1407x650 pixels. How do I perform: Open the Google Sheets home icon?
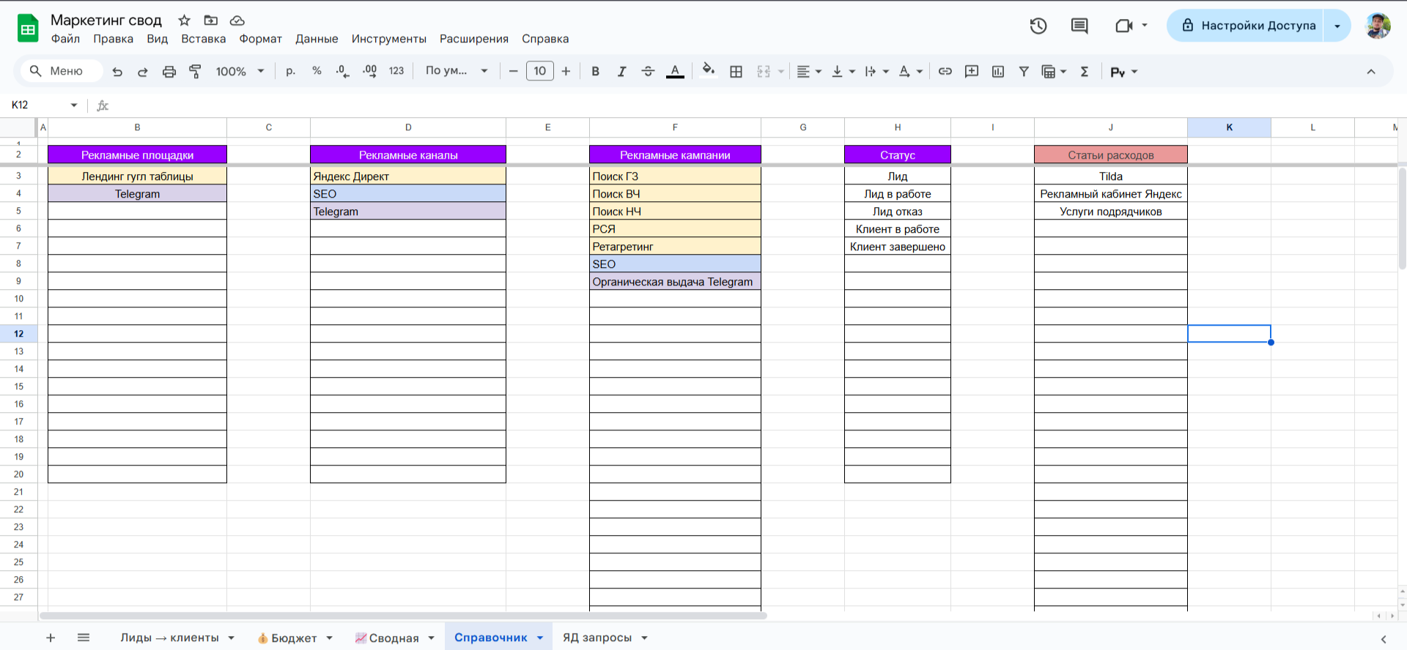(28, 29)
